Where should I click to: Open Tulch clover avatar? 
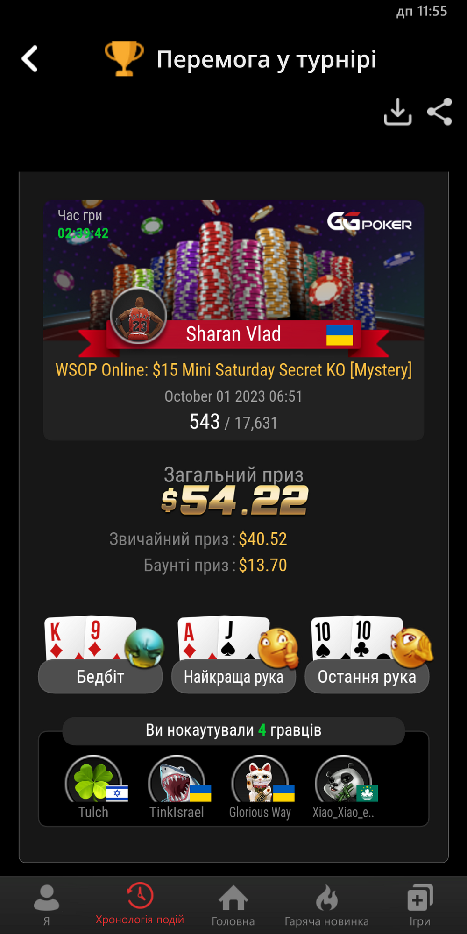click(94, 780)
